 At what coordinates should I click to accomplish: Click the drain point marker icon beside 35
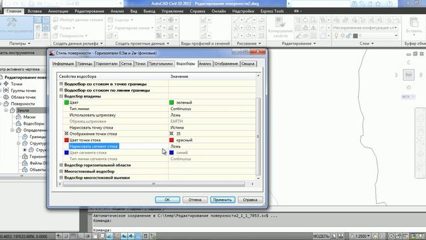172,133
